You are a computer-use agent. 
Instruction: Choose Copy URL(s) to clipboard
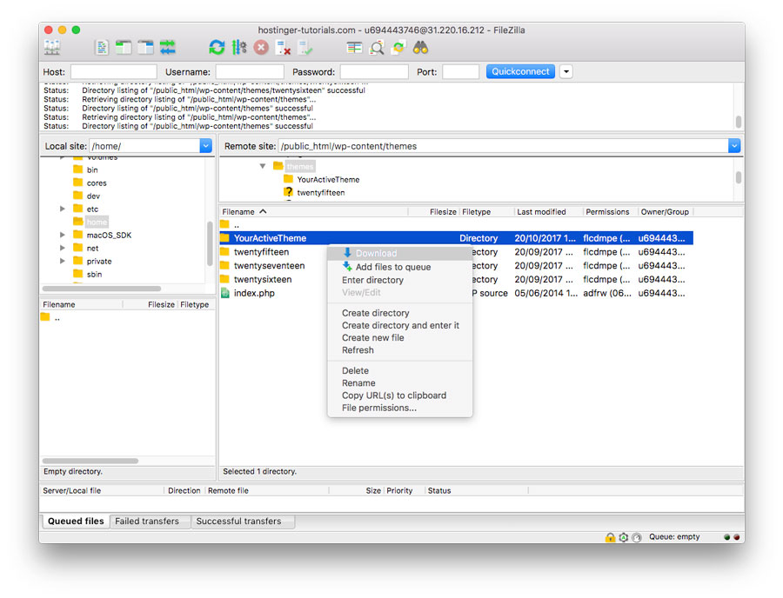399,395
